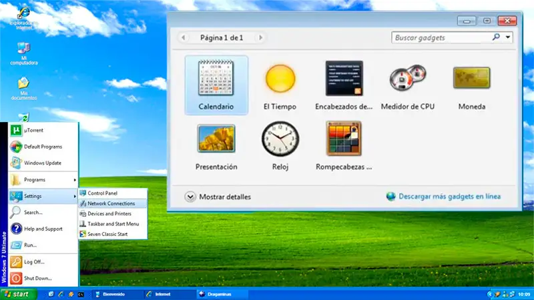Select Shut Down... in start menu
The height and width of the screenshot is (300, 534).
tap(43, 278)
